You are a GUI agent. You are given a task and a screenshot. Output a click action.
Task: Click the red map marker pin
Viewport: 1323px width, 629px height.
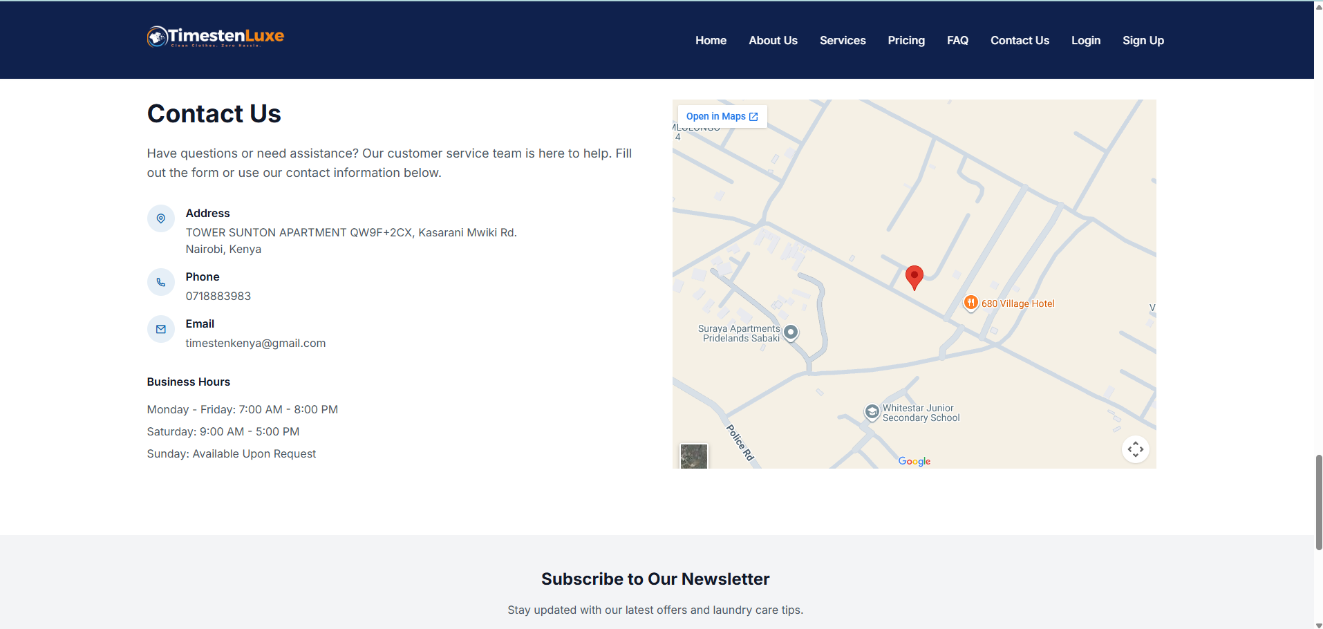pyautogui.click(x=914, y=278)
